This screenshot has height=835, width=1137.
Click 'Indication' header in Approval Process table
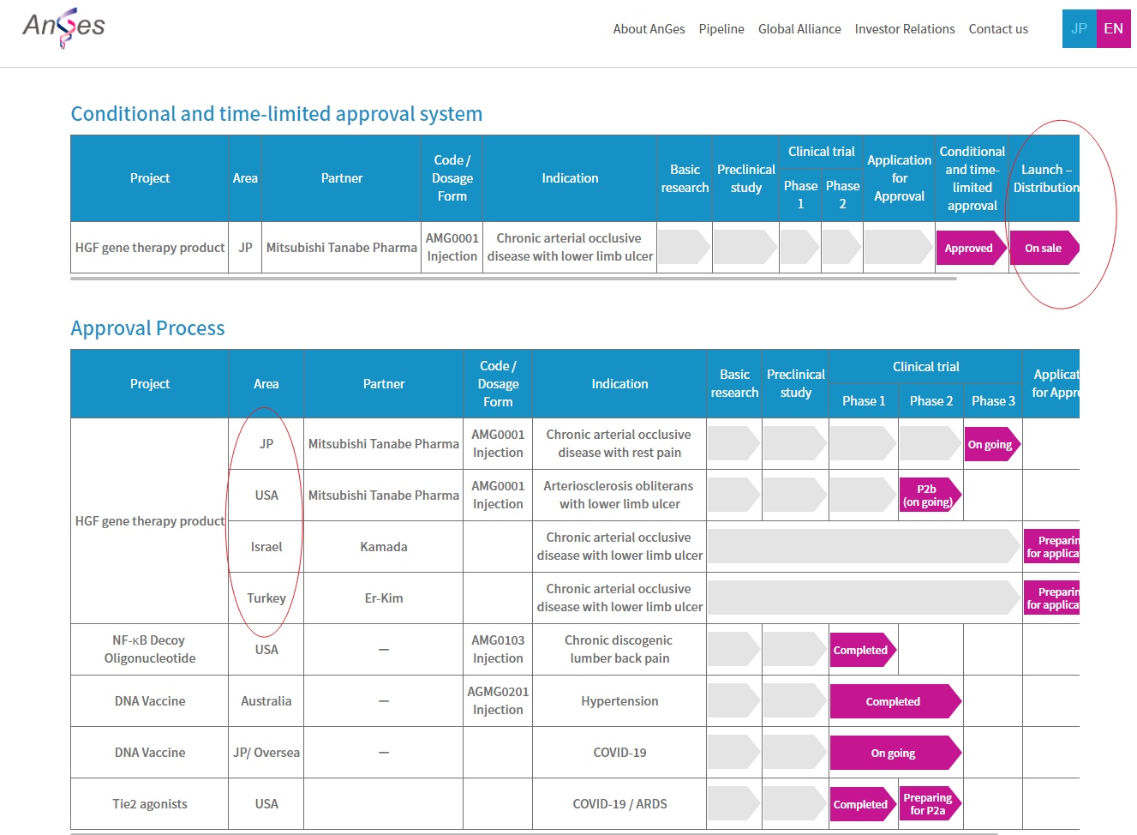[619, 384]
